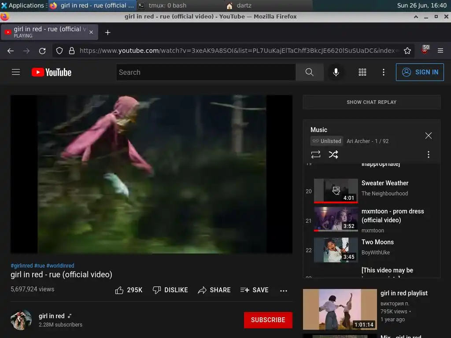Open girl in red channel avatar
The image size is (451, 338).
click(x=21, y=320)
